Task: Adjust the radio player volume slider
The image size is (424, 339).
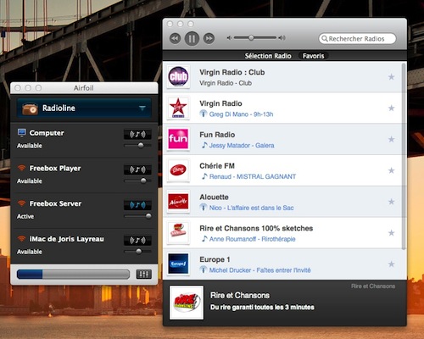Action: tap(255, 37)
